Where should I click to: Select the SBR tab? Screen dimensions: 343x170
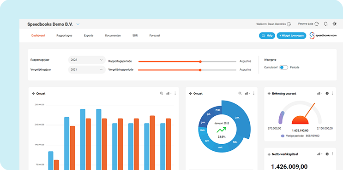coord(135,35)
